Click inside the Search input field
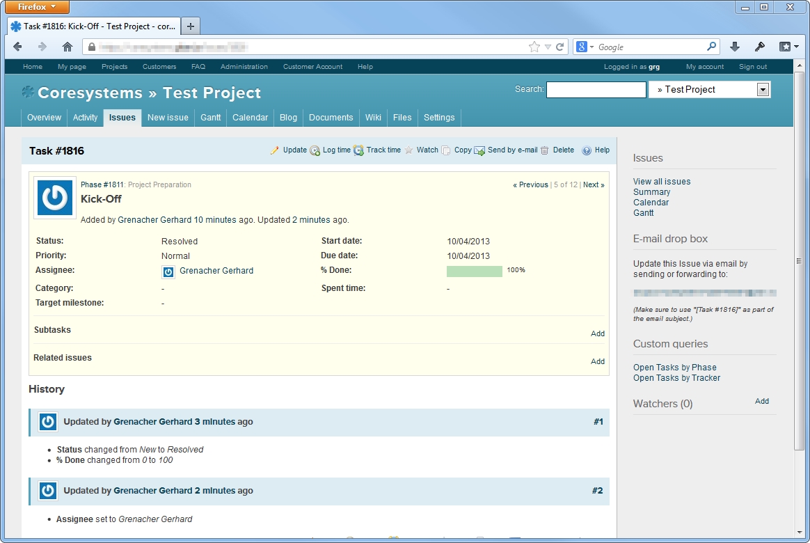The image size is (810, 543). [596, 89]
